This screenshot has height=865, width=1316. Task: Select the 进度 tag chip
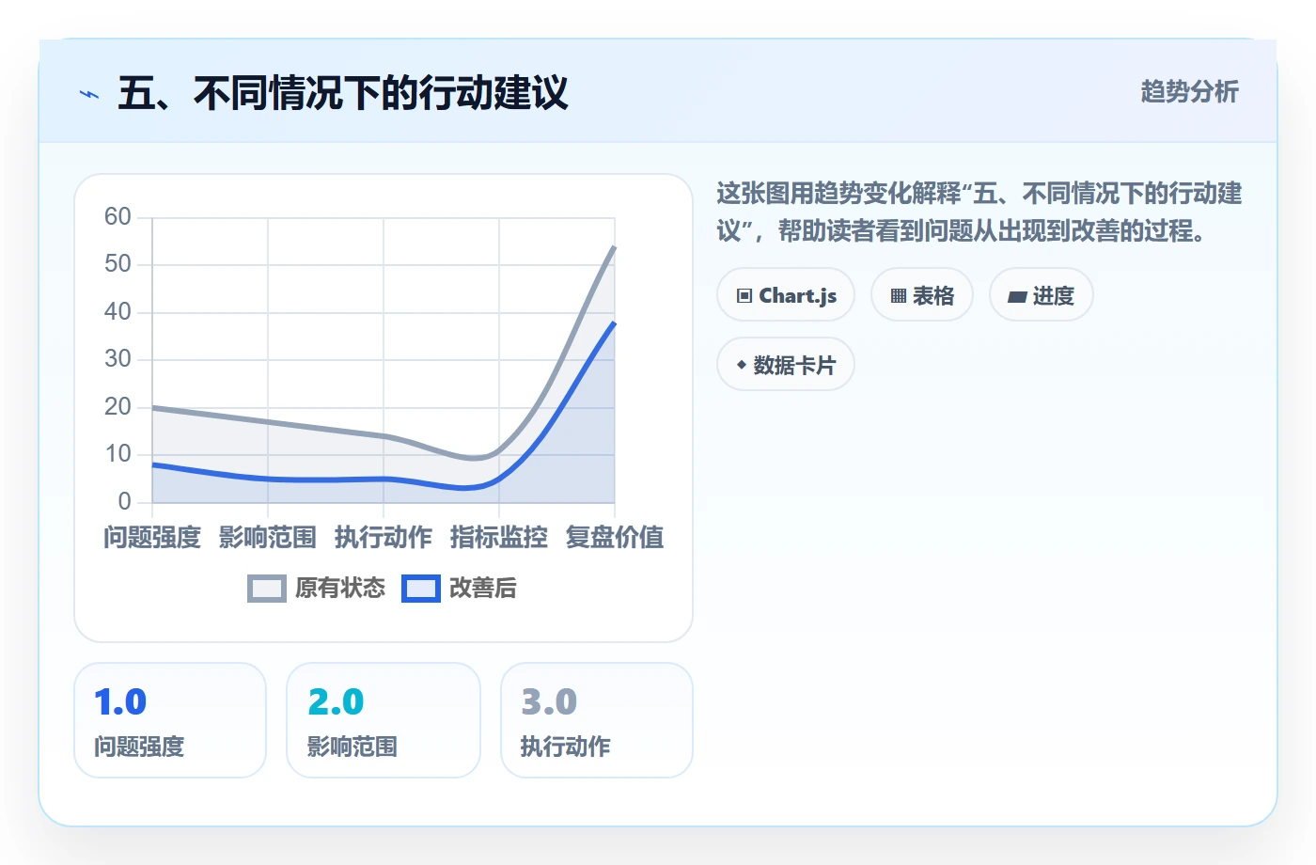coord(1042,295)
